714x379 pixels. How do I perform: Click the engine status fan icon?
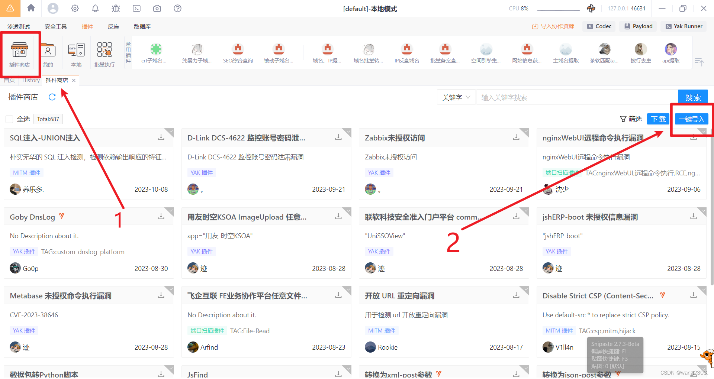click(x=591, y=8)
